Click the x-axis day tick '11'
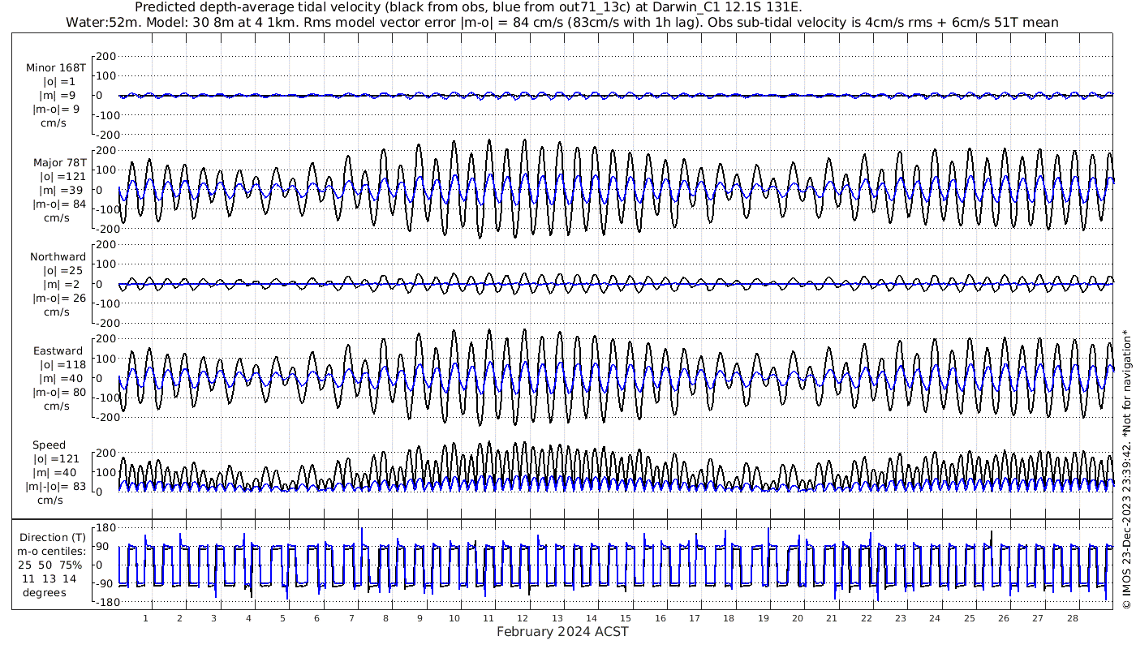Image resolution: width=1136 pixels, height=649 pixels. tap(488, 618)
